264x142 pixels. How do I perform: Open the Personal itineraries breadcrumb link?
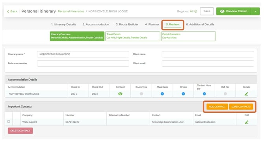pos(71,11)
